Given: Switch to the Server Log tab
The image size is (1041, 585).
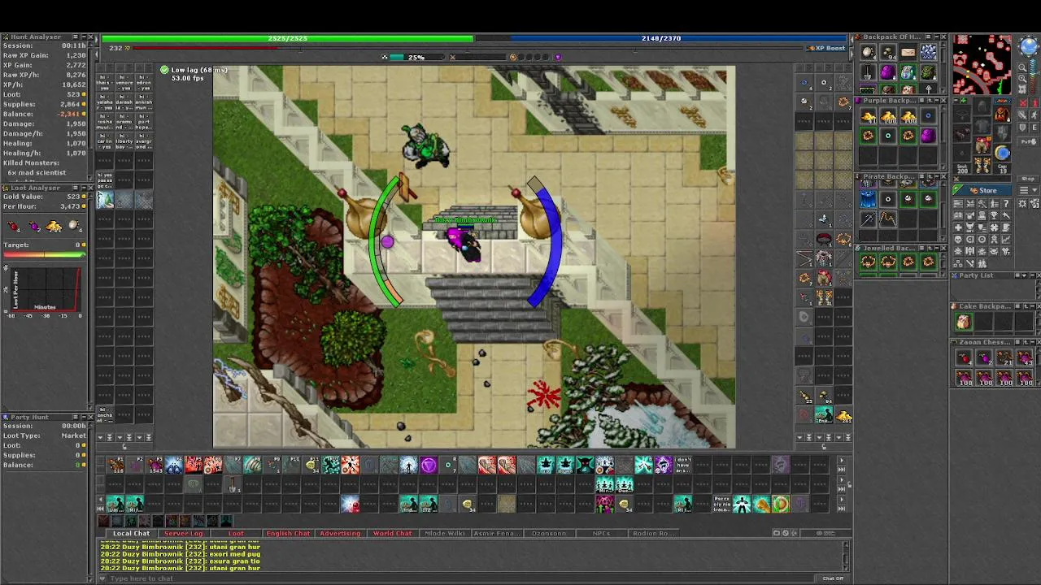Looking at the screenshot, I should click(184, 533).
